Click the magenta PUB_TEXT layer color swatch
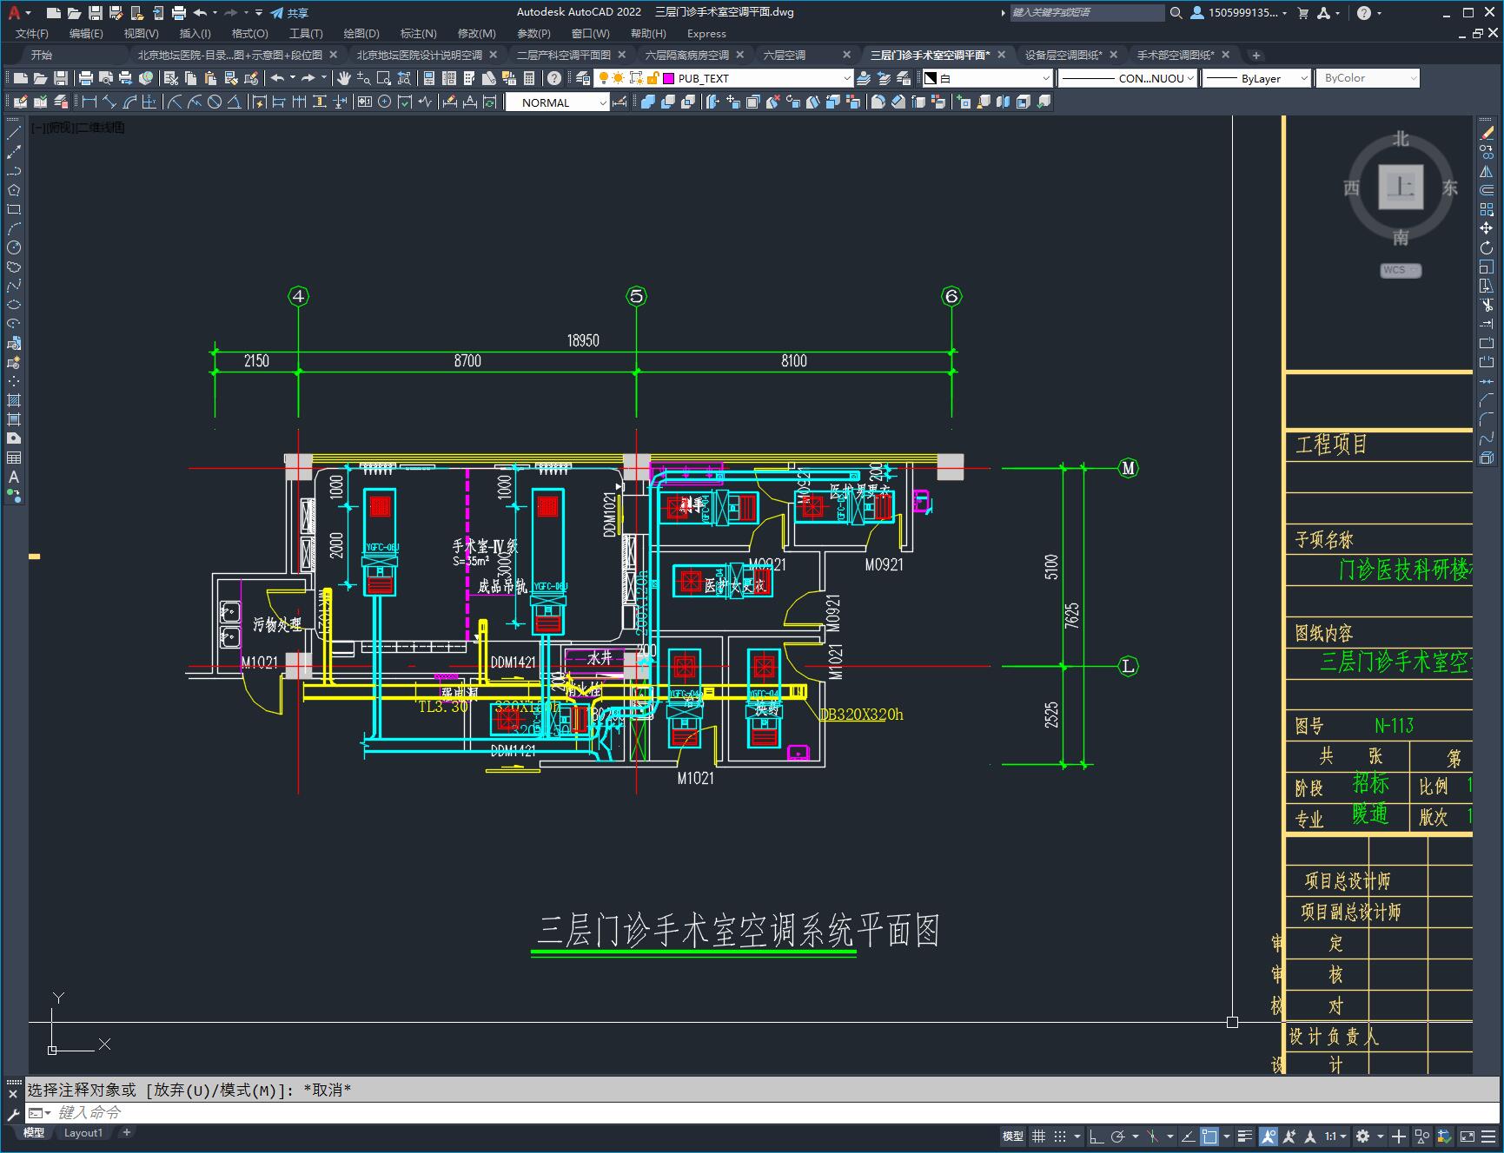Viewport: 1504px width, 1153px height. pos(668,78)
